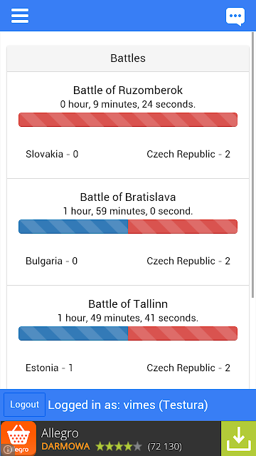Screen dimensions: 256x456
Task: Tap the ad info icon
Action: tap(8, 450)
